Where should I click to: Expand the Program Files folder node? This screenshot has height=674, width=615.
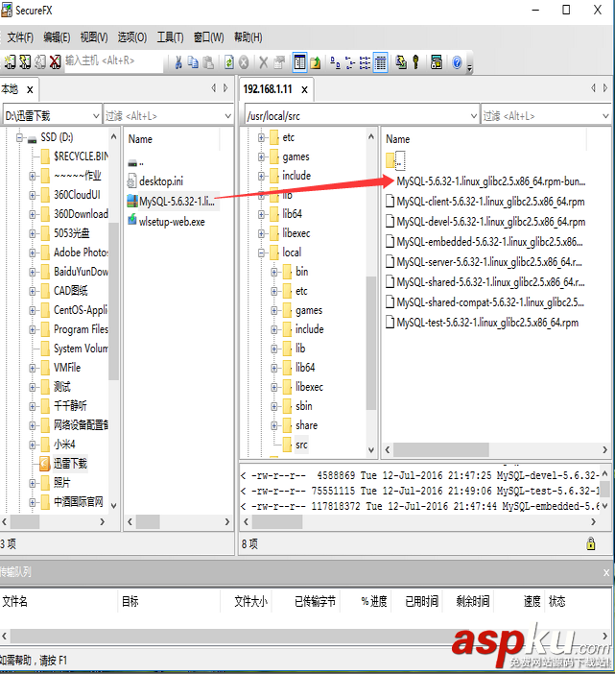coord(33,329)
